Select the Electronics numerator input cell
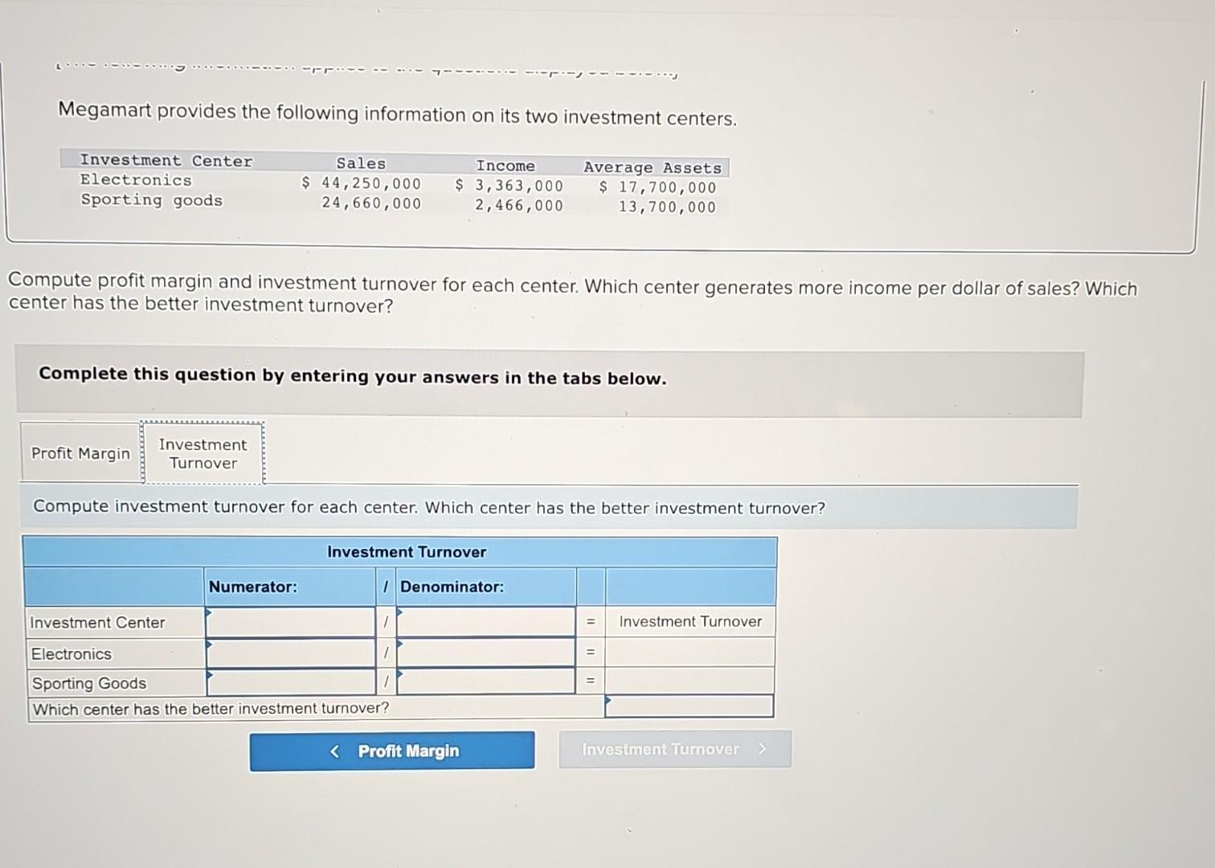The height and width of the screenshot is (868, 1215). pyautogui.click(x=290, y=653)
